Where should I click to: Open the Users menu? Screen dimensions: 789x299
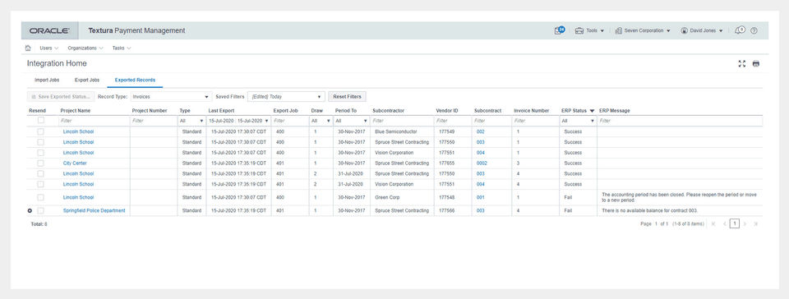coord(48,48)
